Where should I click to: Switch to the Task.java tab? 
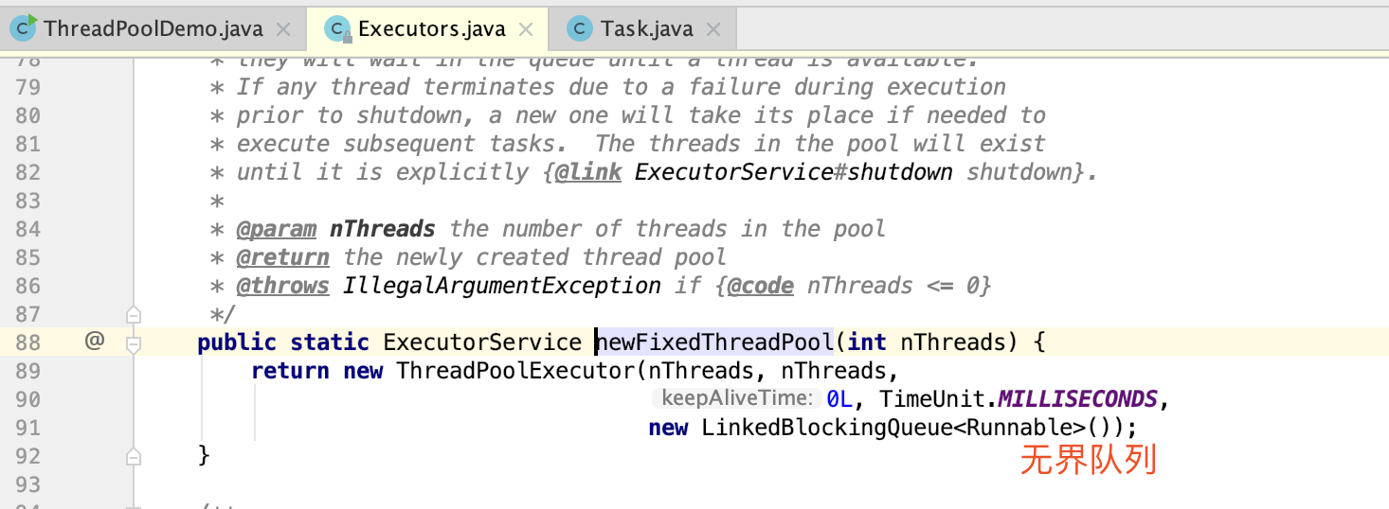tap(647, 28)
